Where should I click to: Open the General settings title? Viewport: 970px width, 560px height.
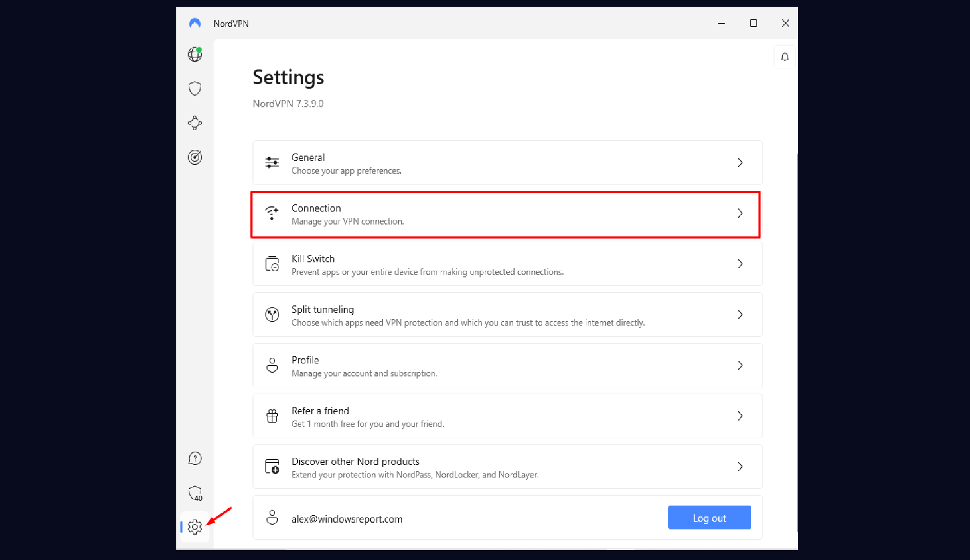pos(308,157)
